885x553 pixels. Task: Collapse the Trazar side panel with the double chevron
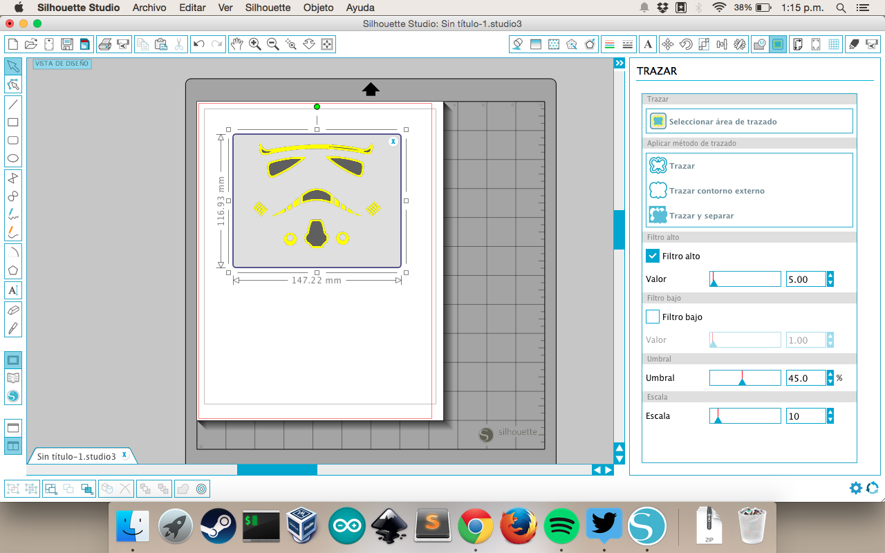(x=619, y=63)
